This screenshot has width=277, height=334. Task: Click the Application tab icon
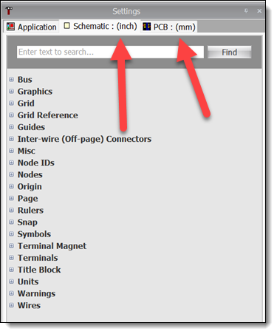tap(10, 27)
